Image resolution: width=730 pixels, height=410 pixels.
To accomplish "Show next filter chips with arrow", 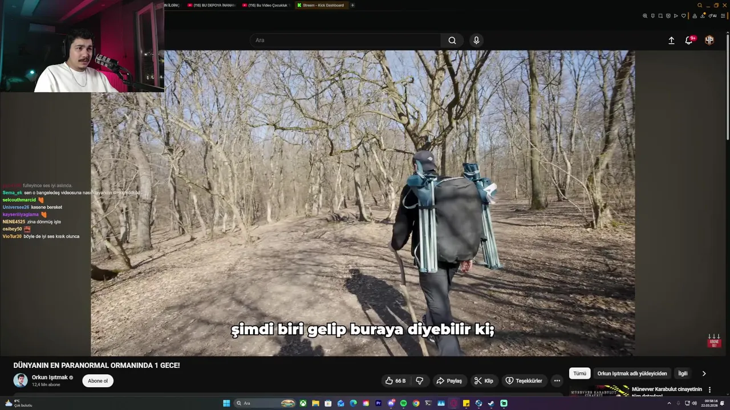I will point(704,374).
